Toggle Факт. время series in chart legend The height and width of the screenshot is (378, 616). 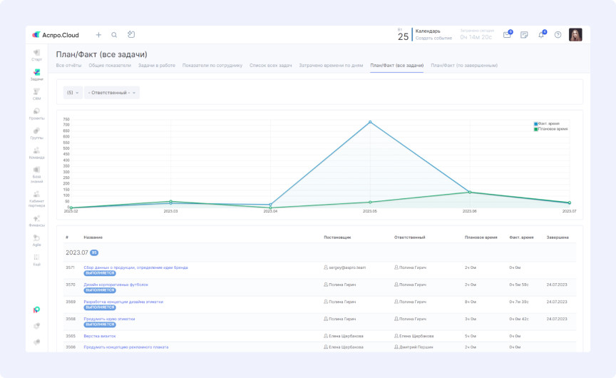pyautogui.click(x=548, y=123)
